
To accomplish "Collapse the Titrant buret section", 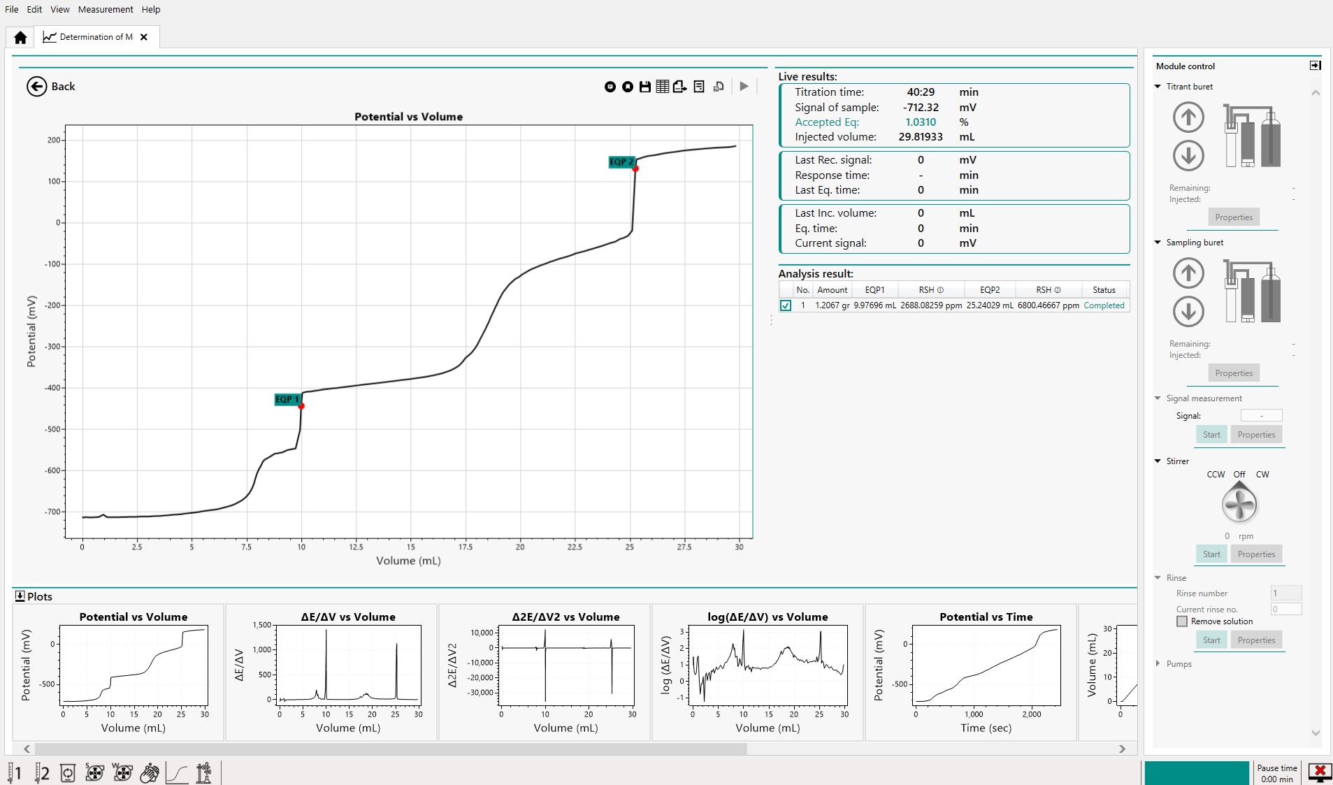I will click(1158, 87).
